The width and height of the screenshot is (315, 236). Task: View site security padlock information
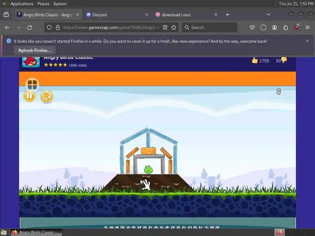pos(58,27)
